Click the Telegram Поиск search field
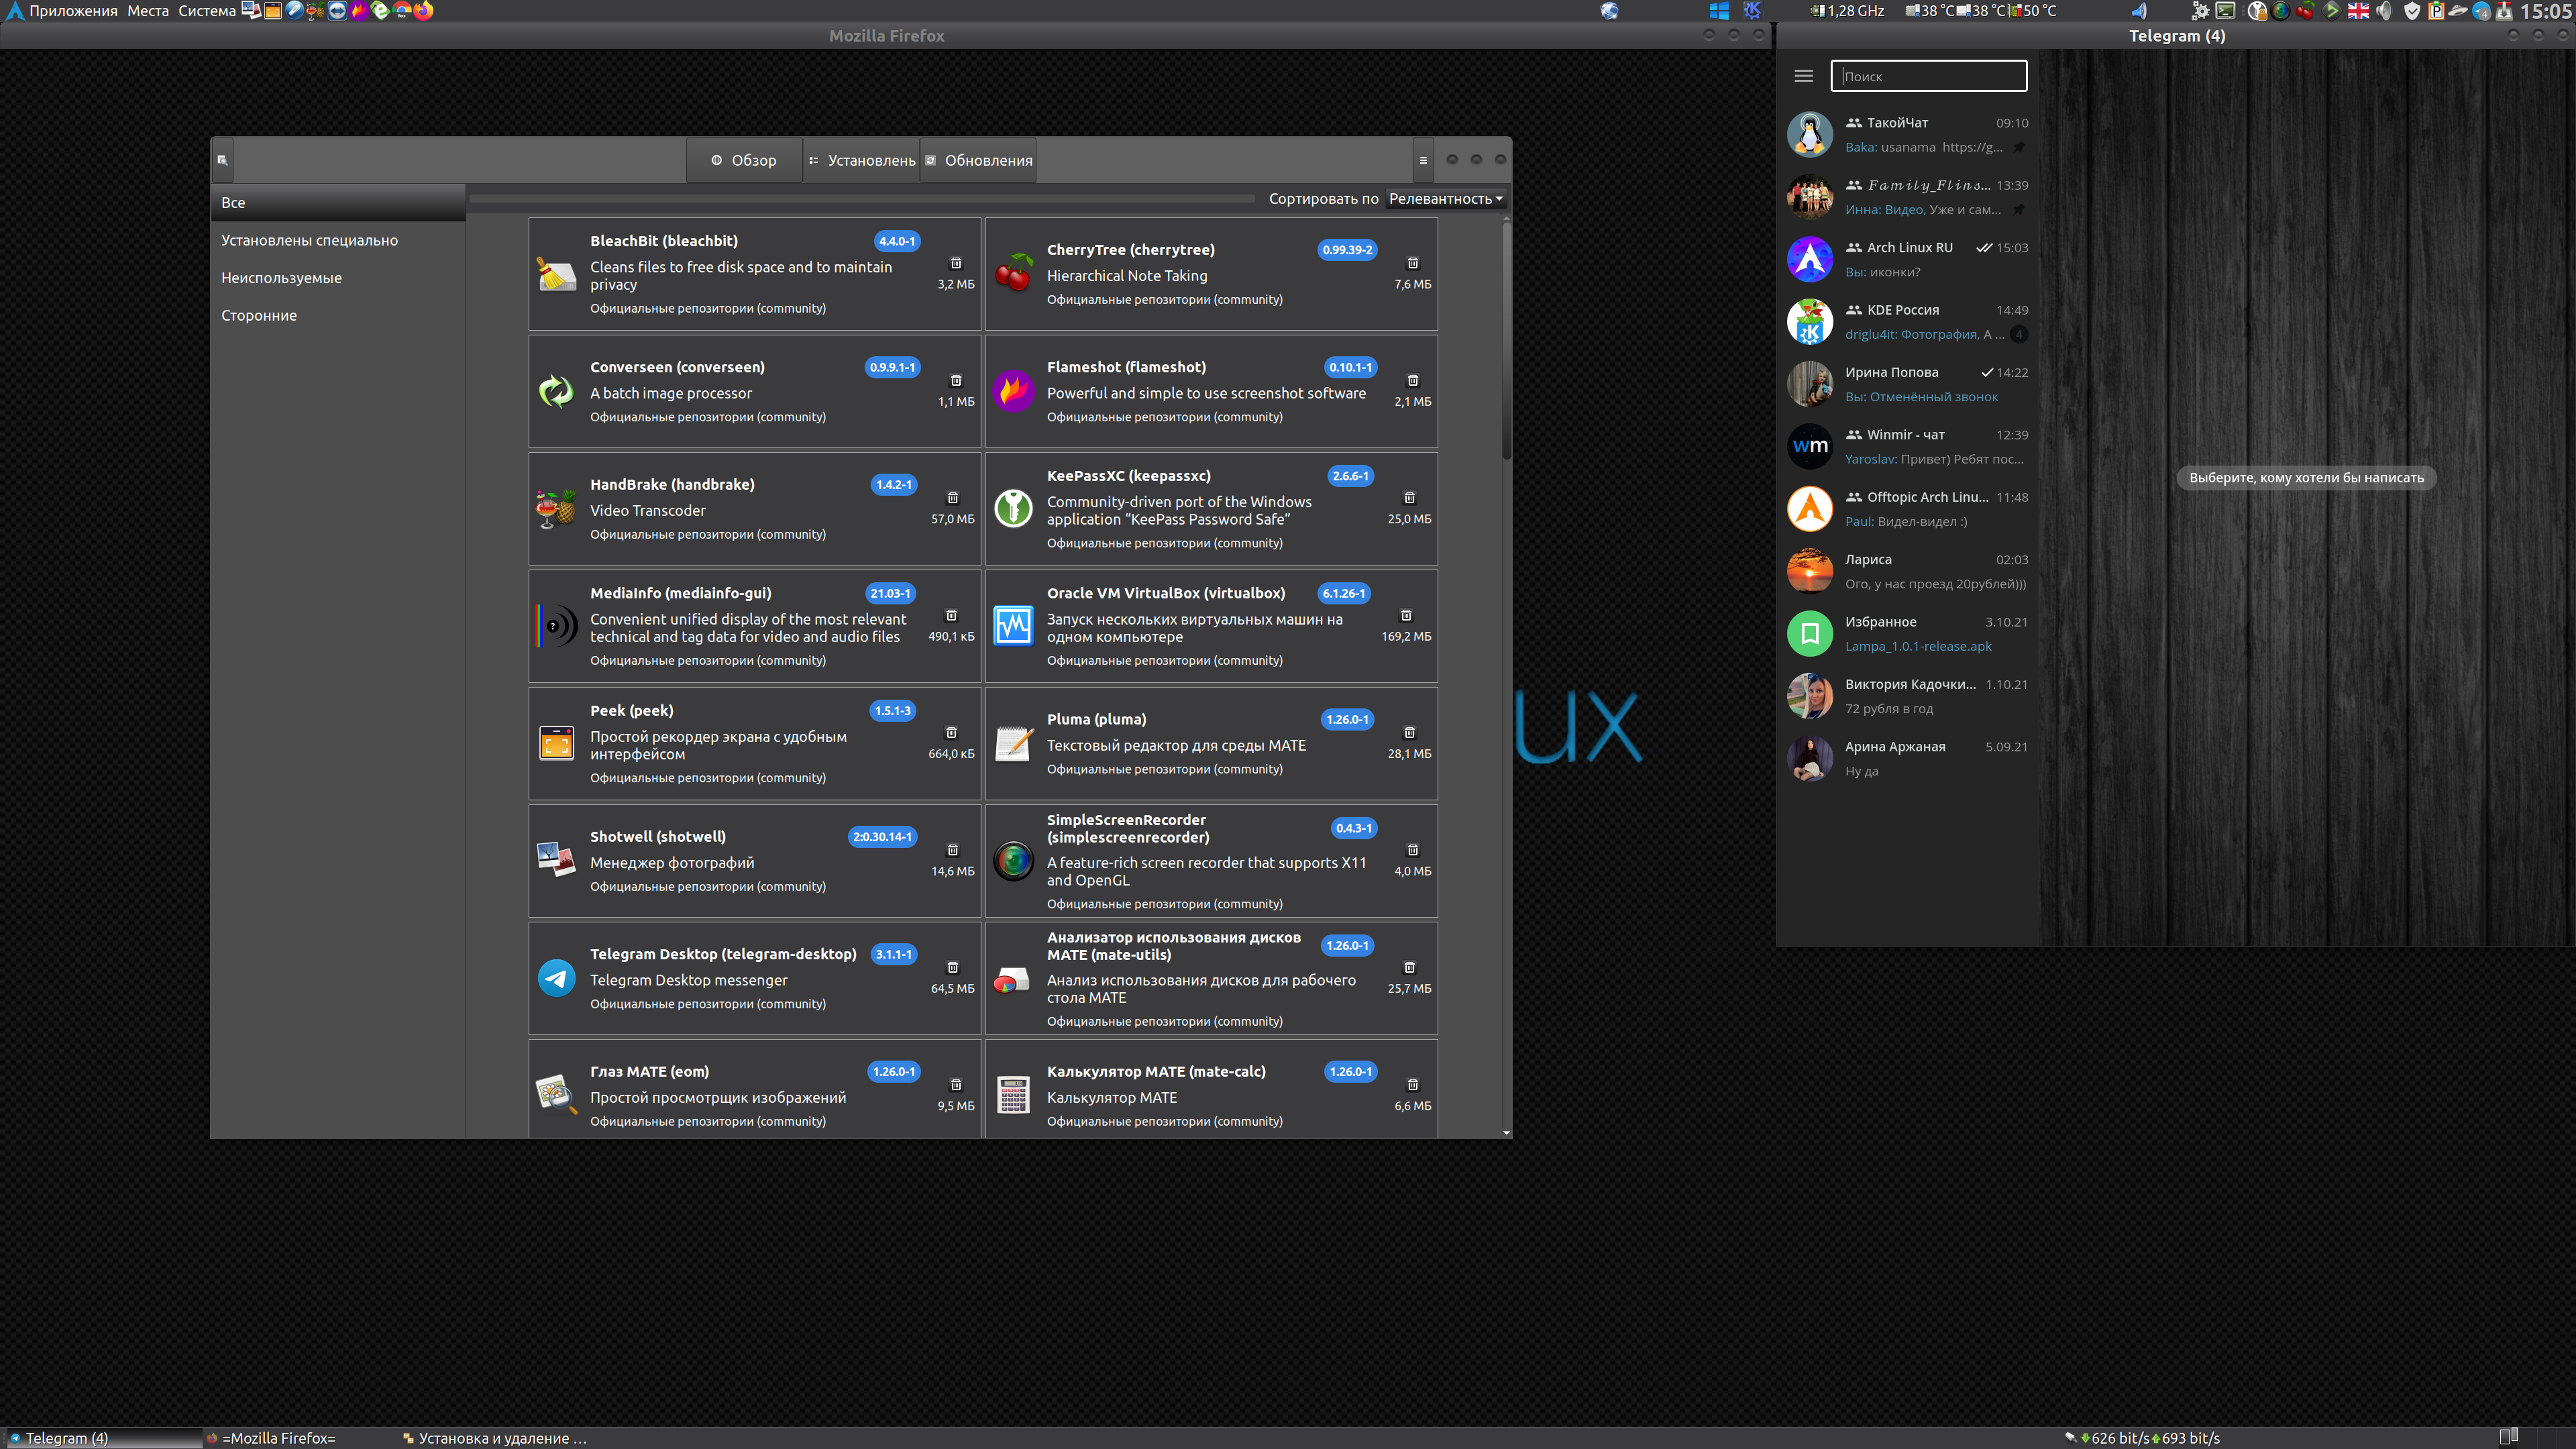This screenshot has height=1449, width=2576. coord(1928,76)
